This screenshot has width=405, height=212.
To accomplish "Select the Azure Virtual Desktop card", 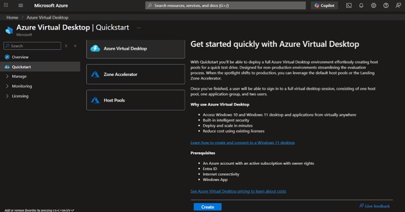I will [136, 49].
